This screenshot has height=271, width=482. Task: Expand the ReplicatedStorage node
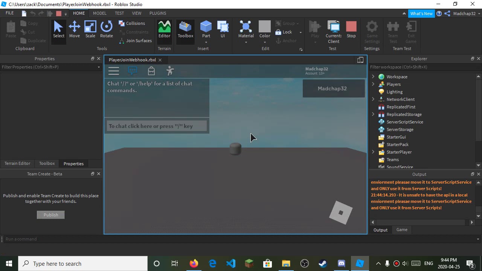click(x=373, y=114)
